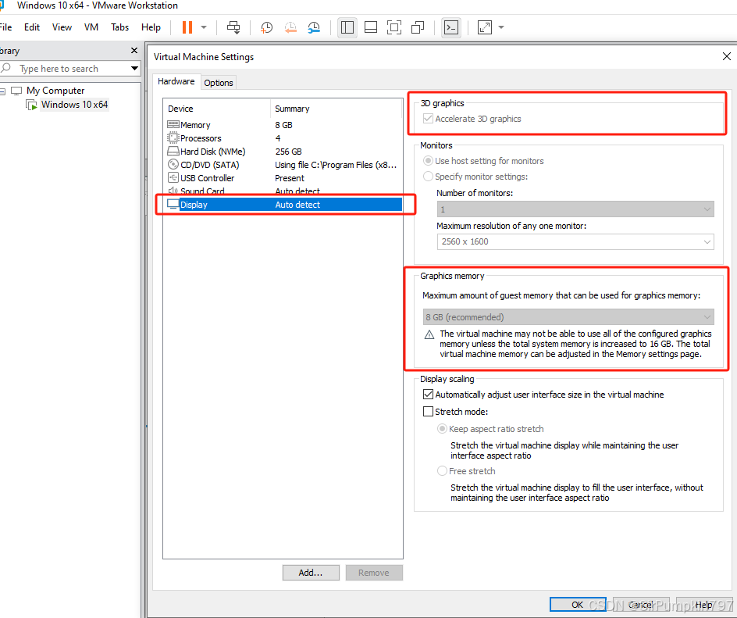Select the Processors device row
737x618 pixels.
(284, 138)
